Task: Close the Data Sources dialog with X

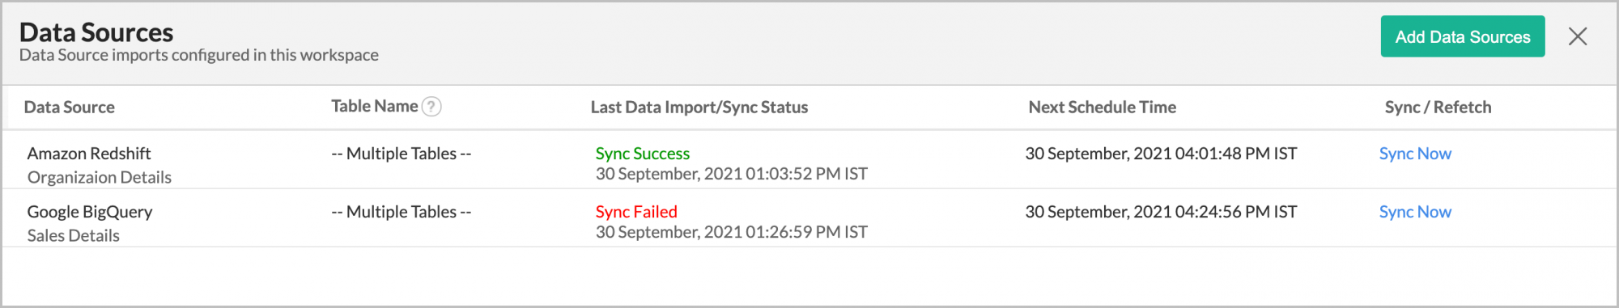Action: pos(1578,36)
